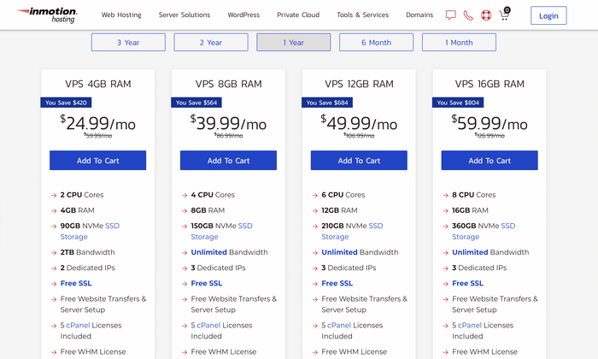Click the Login button
The height and width of the screenshot is (359, 598).
(x=548, y=15)
